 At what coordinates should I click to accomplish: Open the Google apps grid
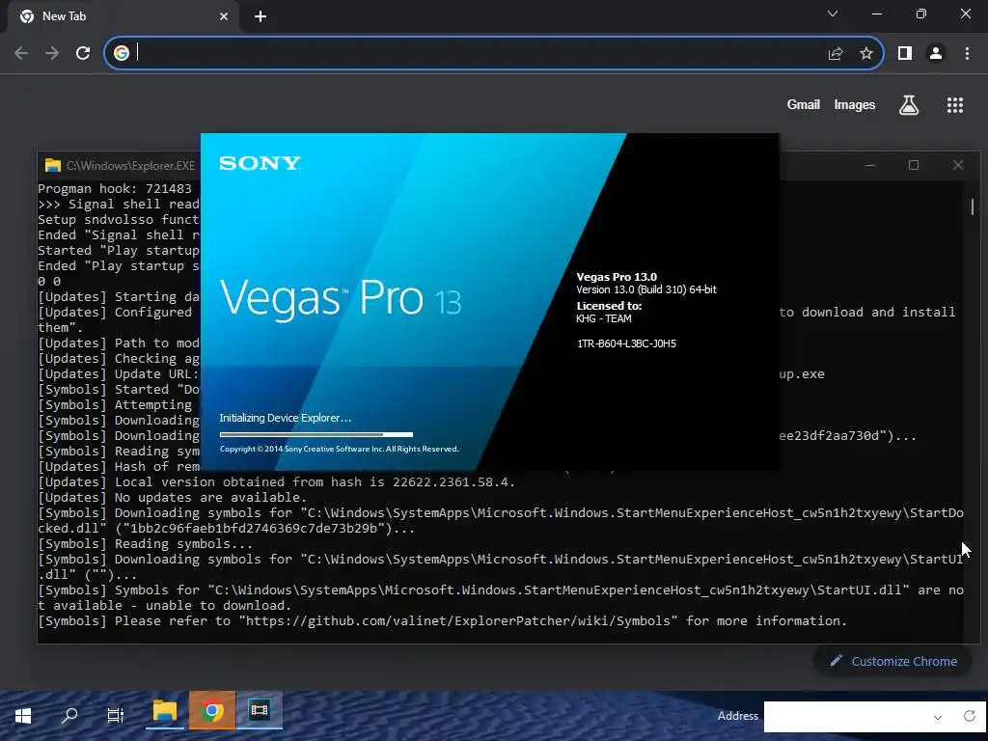955,105
